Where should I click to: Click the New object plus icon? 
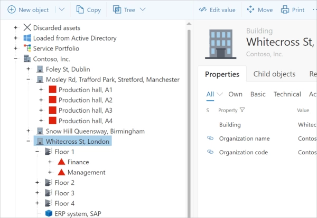tap(12, 9)
